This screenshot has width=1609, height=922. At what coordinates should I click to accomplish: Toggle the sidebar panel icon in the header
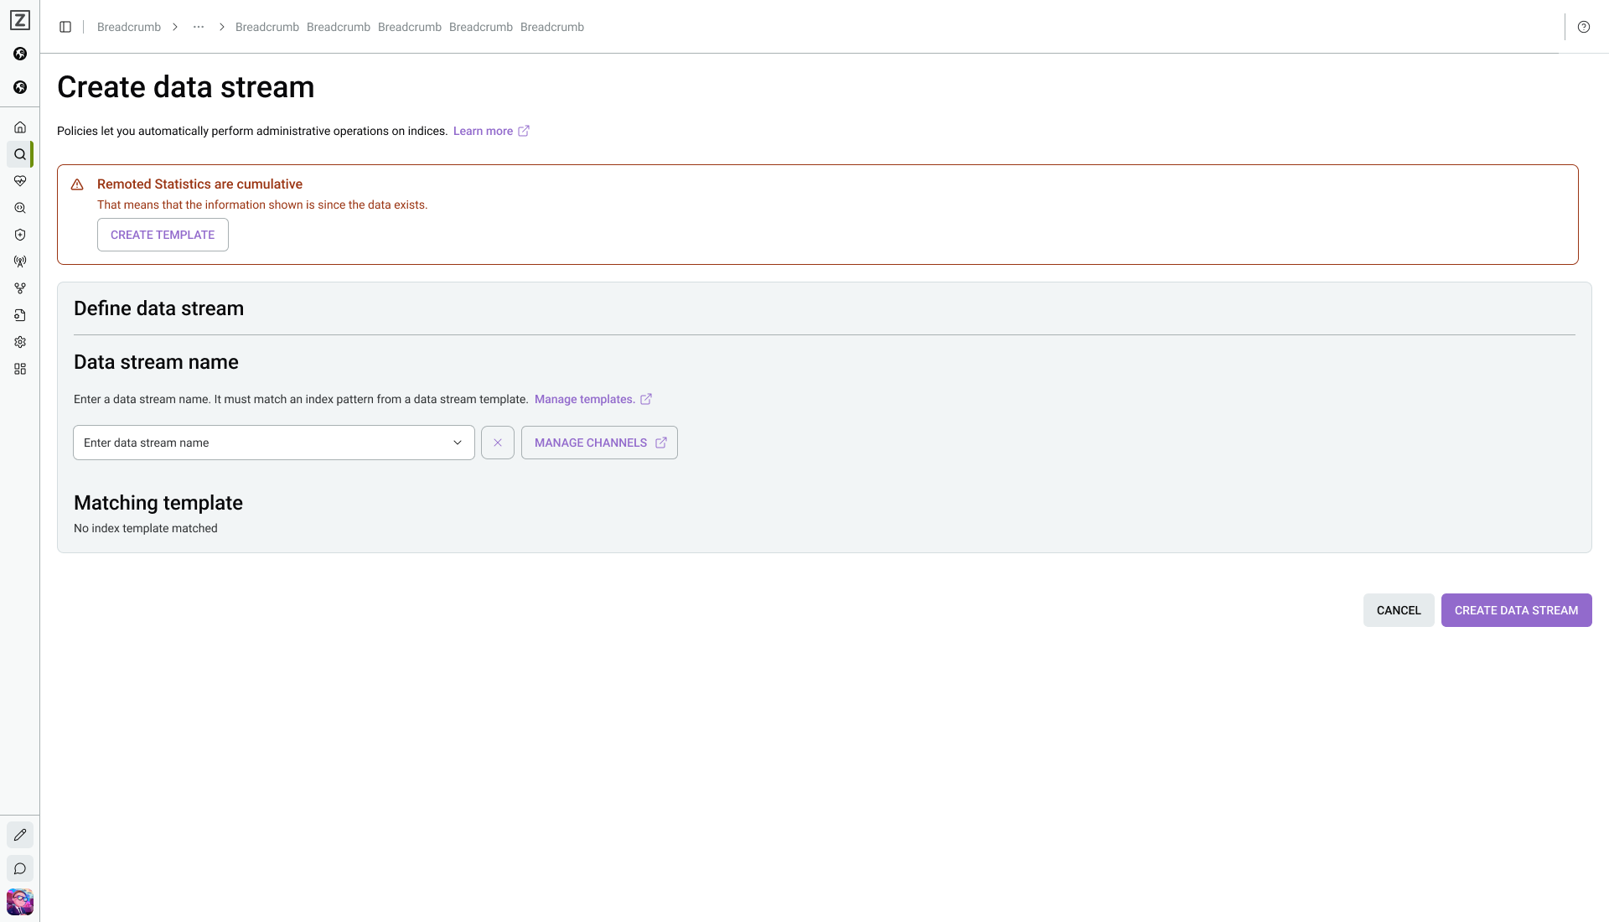coord(65,27)
